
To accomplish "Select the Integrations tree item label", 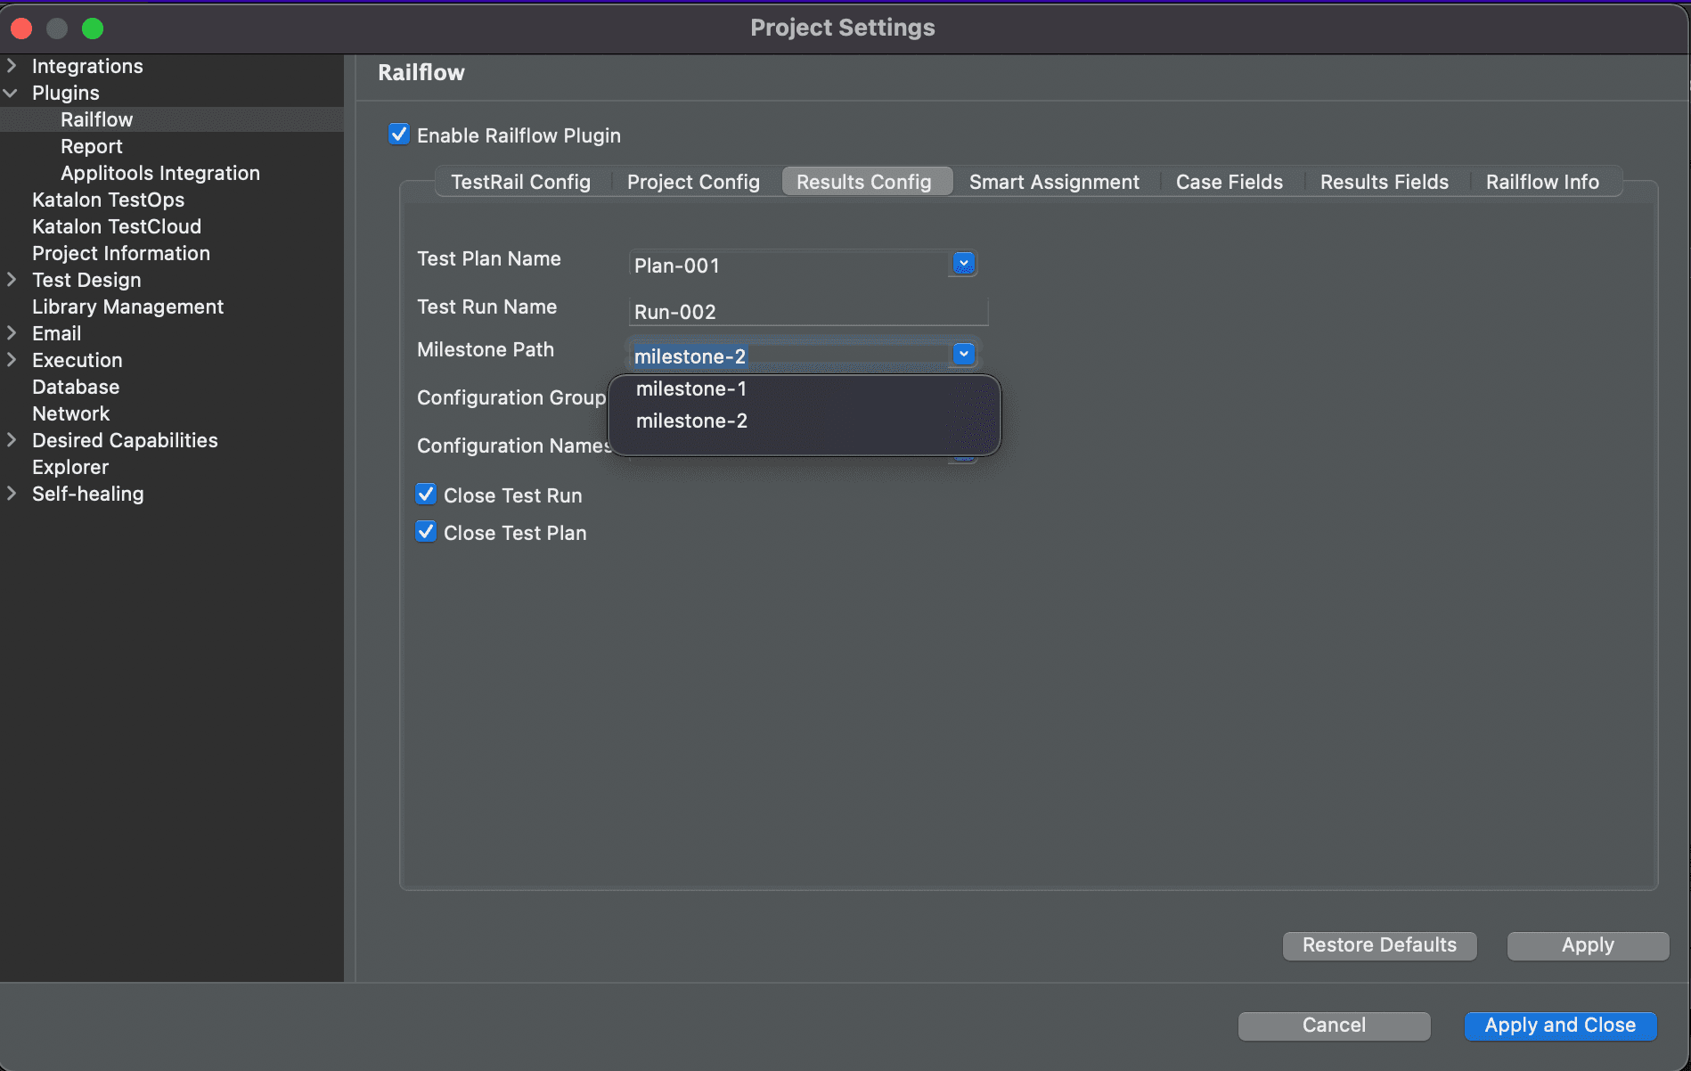I will [x=87, y=66].
